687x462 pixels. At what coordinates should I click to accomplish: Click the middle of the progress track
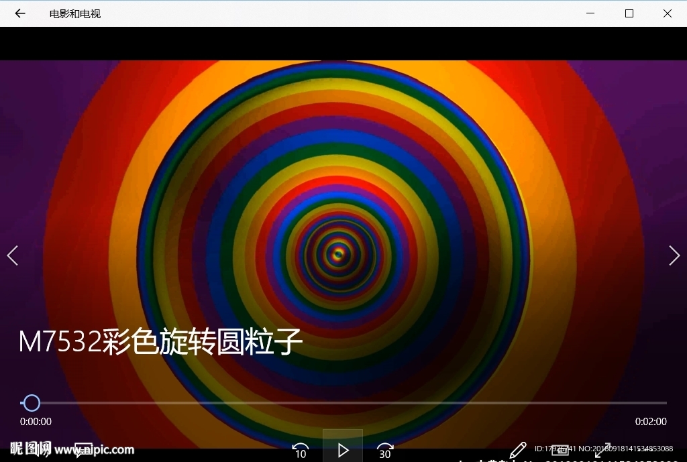click(x=343, y=403)
